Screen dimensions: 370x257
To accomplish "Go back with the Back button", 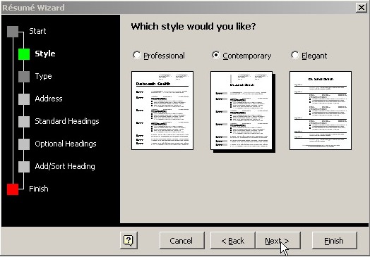I will tap(233, 240).
